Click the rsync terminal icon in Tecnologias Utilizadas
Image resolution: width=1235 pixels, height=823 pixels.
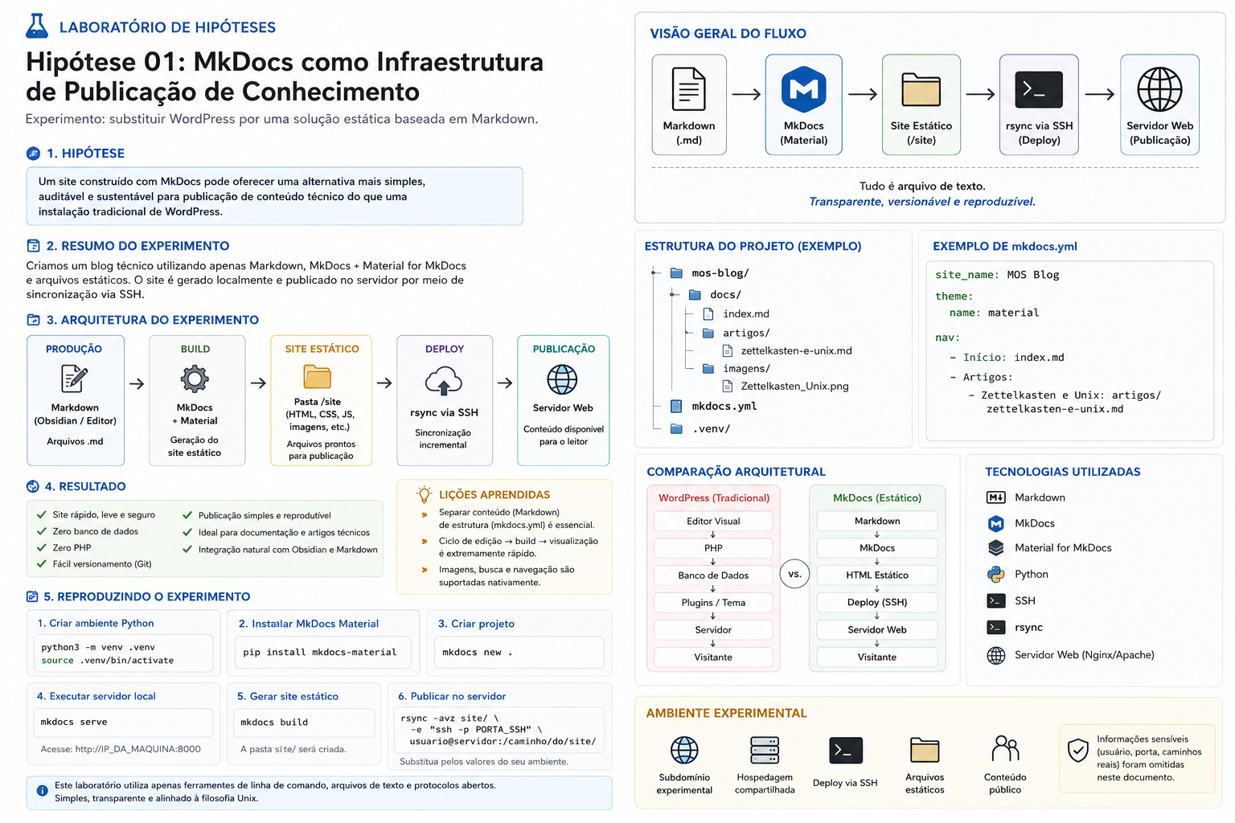[x=996, y=627]
